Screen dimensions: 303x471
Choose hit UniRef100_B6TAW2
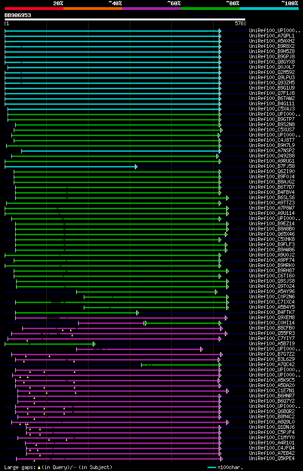click(x=272, y=98)
